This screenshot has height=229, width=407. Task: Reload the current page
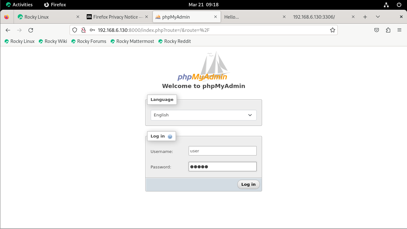[31, 30]
